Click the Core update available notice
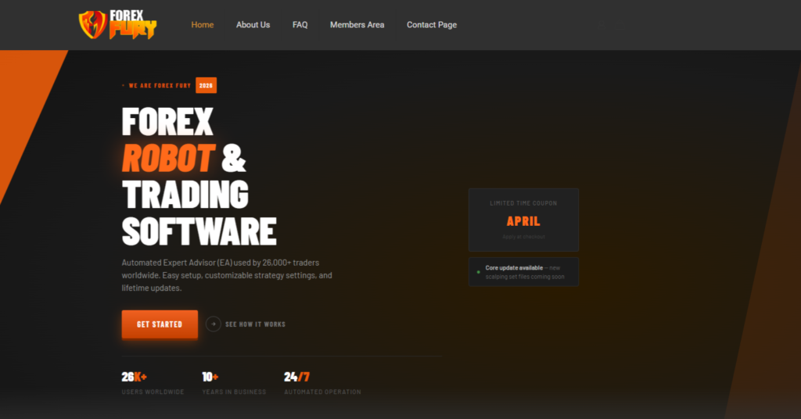Image resolution: width=801 pixels, height=419 pixels. click(523, 272)
